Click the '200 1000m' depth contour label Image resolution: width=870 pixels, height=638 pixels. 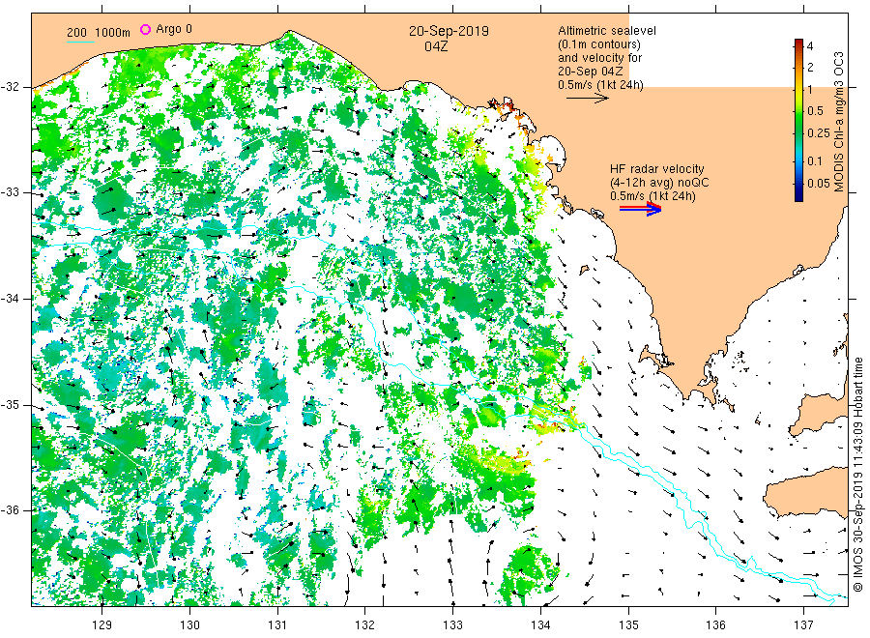click(99, 33)
